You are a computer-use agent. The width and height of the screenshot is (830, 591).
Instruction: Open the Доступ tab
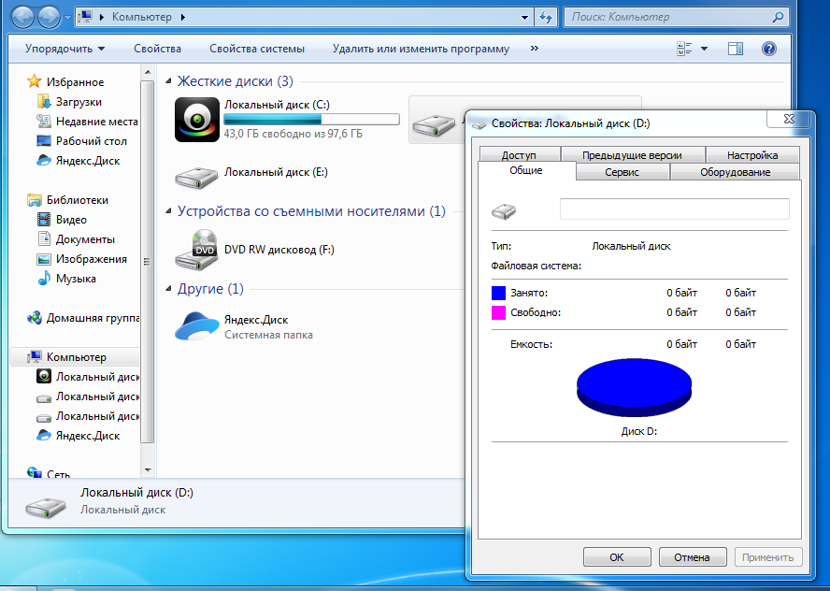click(x=519, y=155)
